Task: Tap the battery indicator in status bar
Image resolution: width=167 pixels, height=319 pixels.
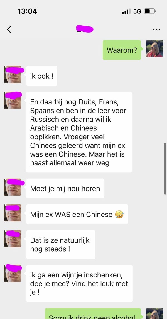Action: pyautogui.click(x=150, y=11)
